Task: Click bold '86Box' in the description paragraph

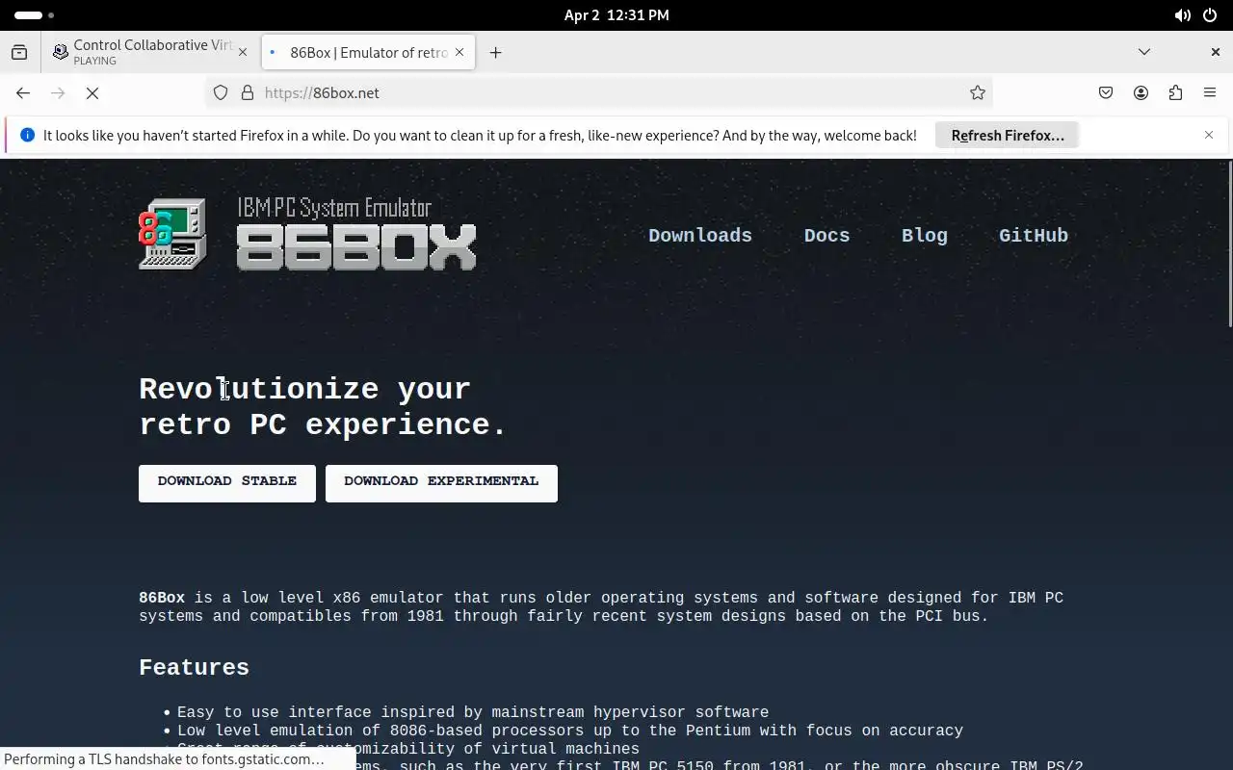Action: tap(162, 598)
